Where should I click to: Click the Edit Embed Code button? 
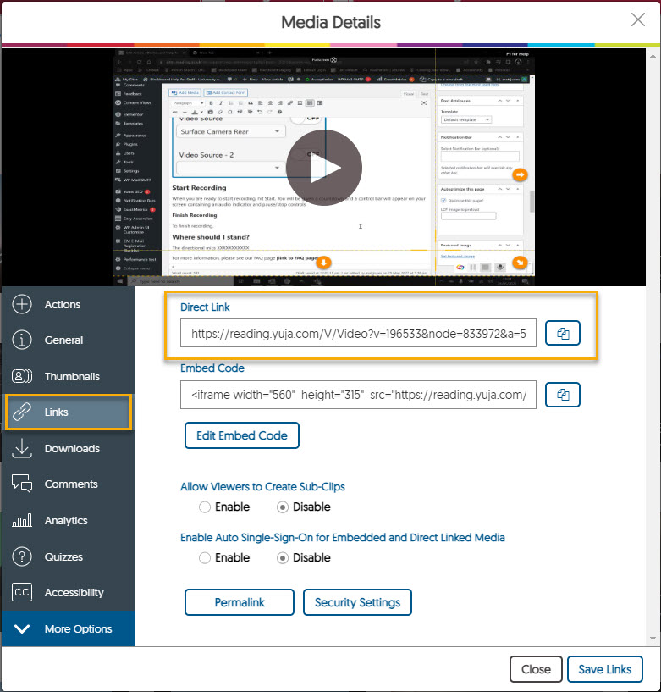pyautogui.click(x=241, y=435)
